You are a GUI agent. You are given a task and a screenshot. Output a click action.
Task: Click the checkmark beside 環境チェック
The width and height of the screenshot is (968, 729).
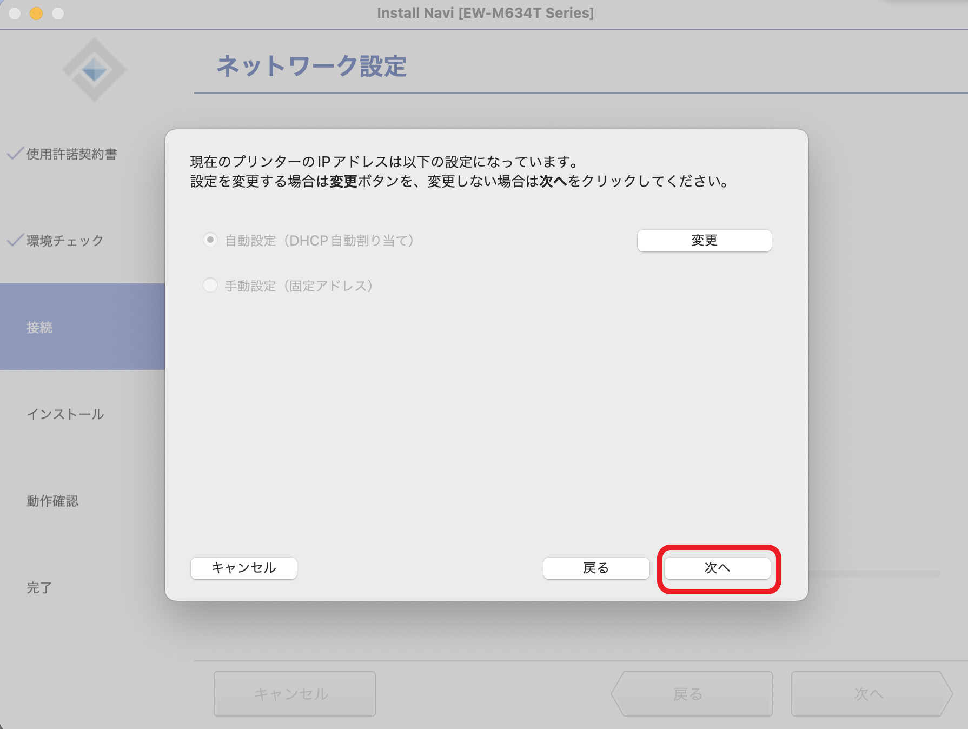pyautogui.click(x=15, y=240)
